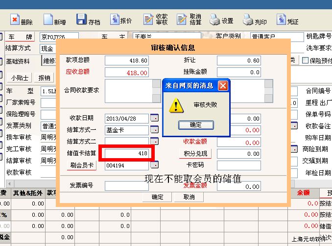Click the 取消结算 (cancel settlement) toolbar icon
This screenshot has height=246, width=332.
tap(182, 20)
